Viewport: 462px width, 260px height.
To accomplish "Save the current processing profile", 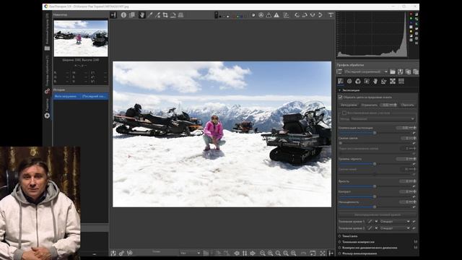I will coord(400,71).
